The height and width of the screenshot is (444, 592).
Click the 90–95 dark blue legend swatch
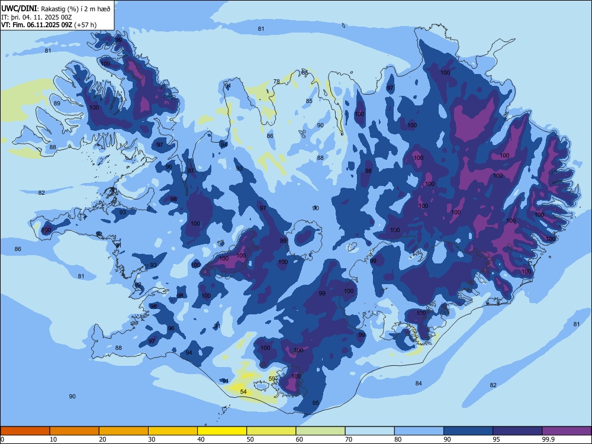click(468, 431)
